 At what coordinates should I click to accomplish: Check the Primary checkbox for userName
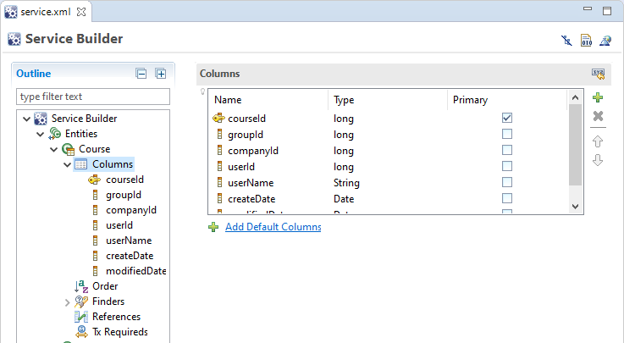click(x=507, y=182)
